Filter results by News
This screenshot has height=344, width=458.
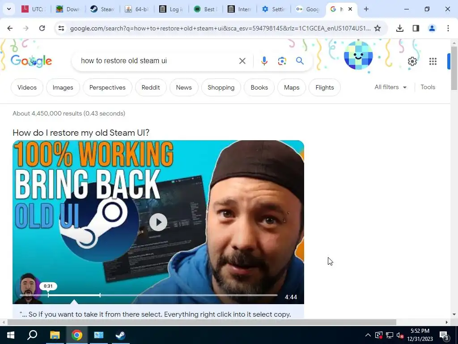184,87
